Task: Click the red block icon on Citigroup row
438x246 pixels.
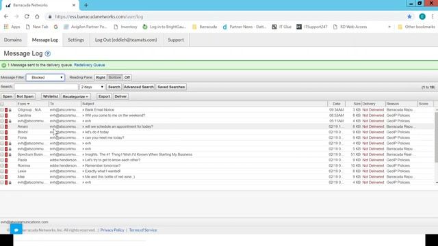Action: pos(6,110)
